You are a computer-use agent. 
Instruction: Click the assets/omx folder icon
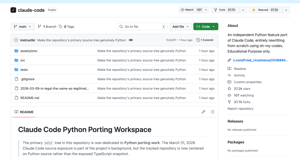16,51
